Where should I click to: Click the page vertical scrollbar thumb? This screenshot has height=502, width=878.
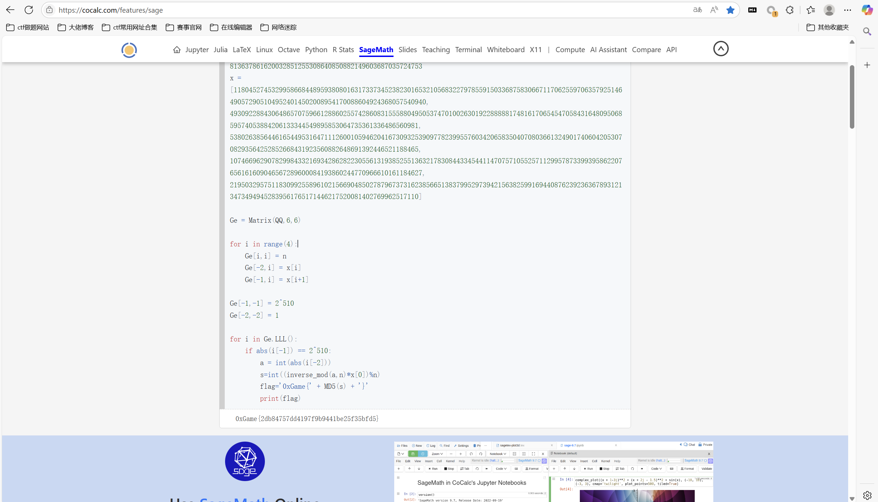pos(852,96)
